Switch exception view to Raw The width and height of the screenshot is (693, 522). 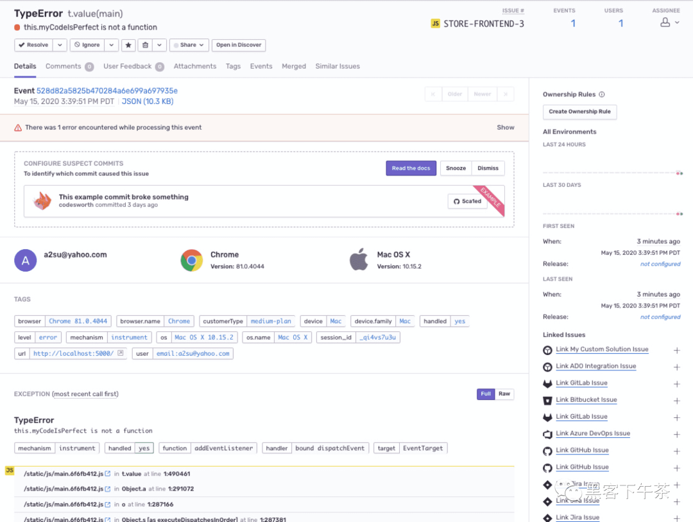click(x=504, y=394)
